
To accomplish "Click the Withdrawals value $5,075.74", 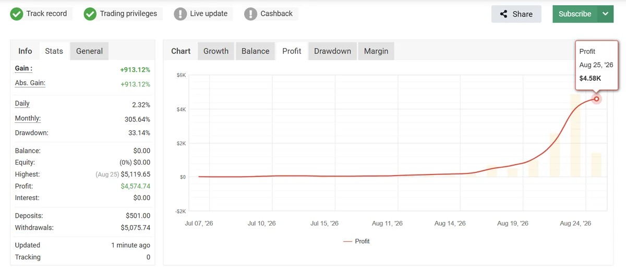I will pos(136,228).
